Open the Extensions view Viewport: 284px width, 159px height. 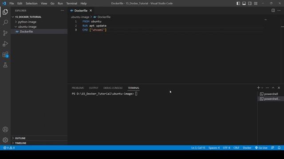(x=5, y=54)
